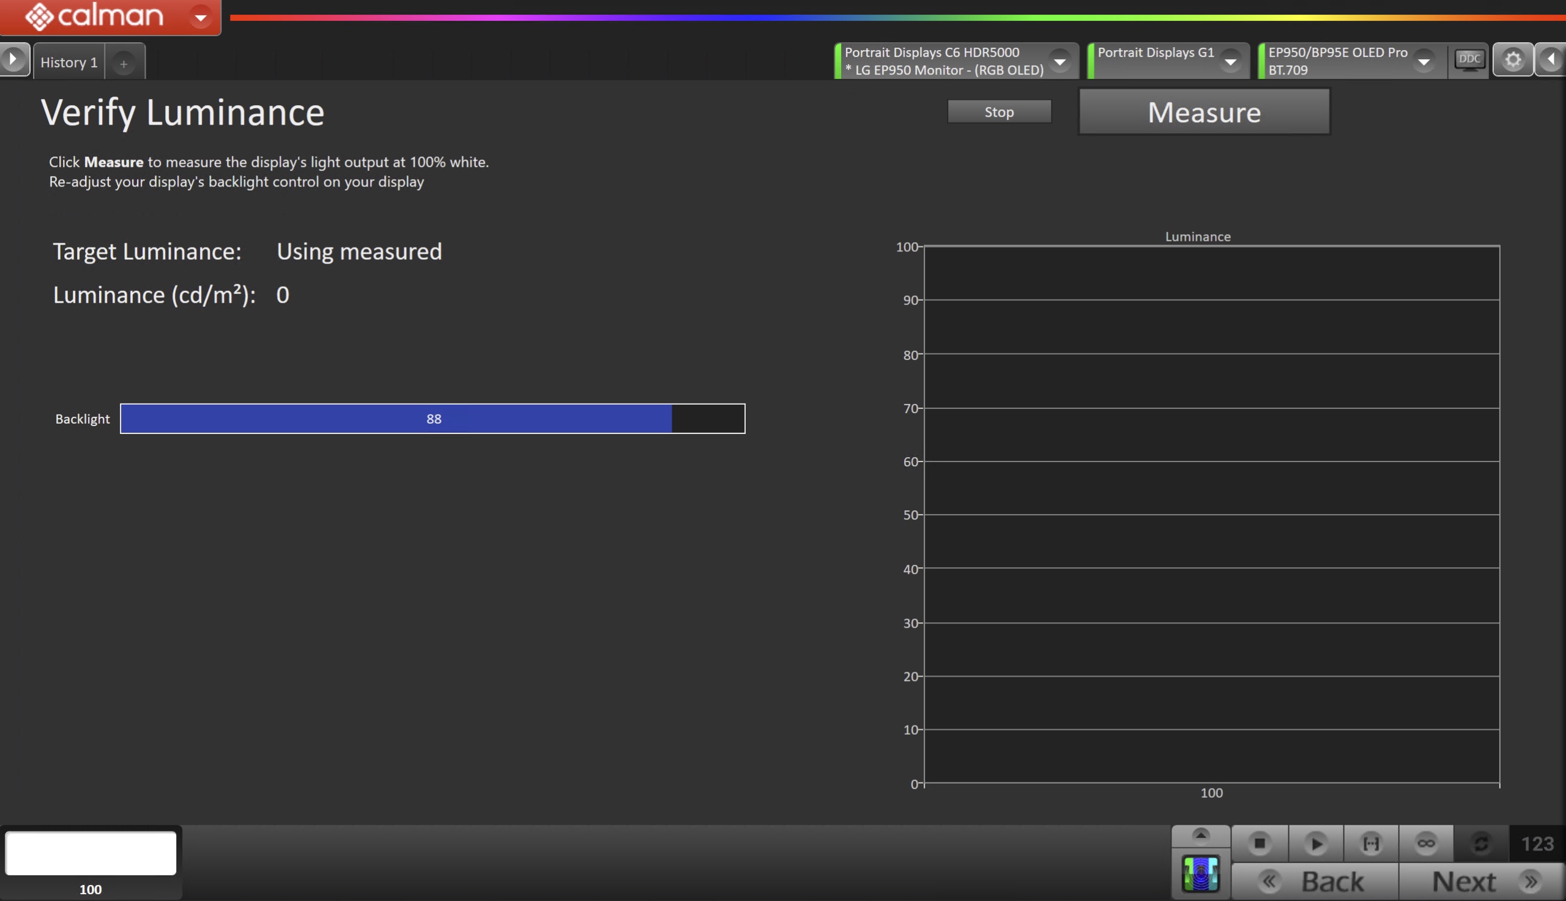
Task: Open the Calman main menu arrow
Action: click(201, 17)
